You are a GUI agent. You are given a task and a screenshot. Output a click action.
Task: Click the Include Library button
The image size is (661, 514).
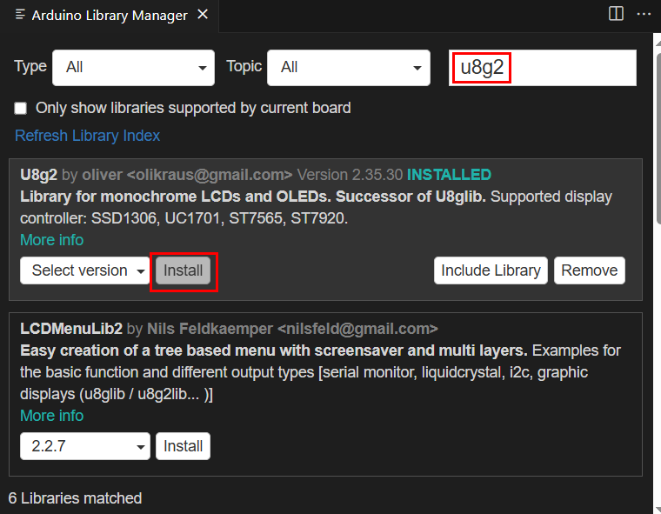(x=491, y=270)
